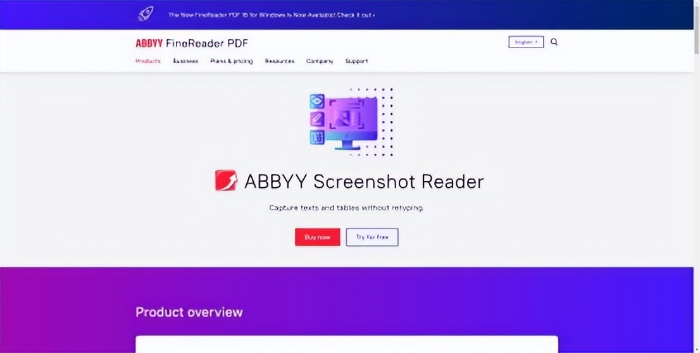Click the pencil icon in the hero illustration
700x353 pixels.
[317, 119]
